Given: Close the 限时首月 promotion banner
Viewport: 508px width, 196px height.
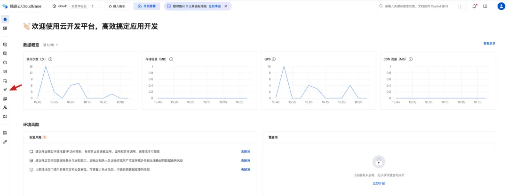Looking at the screenshot, I should click(x=226, y=6).
